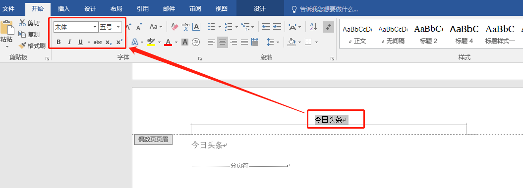
Task: Sort text with the A-Z sort icon
Action: tap(313, 27)
